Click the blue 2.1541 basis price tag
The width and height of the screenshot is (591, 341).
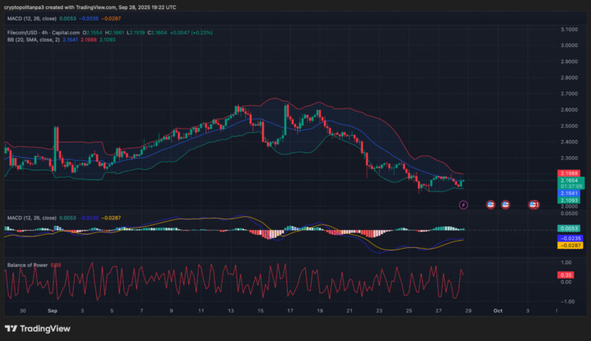570,192
